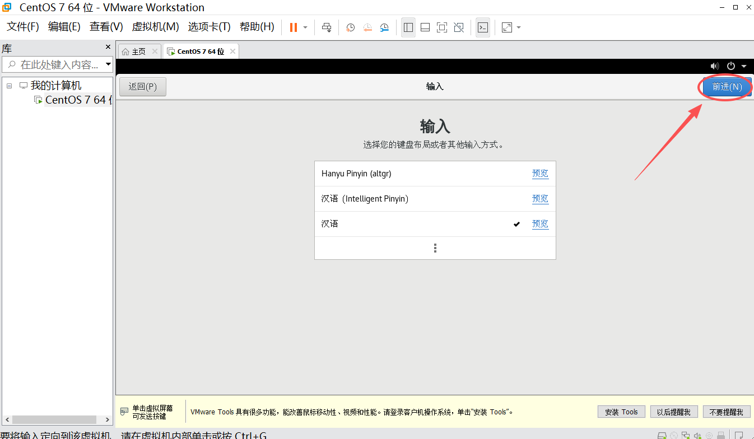
Task: Click the stretch guest display icon
Action: point(507,27)
